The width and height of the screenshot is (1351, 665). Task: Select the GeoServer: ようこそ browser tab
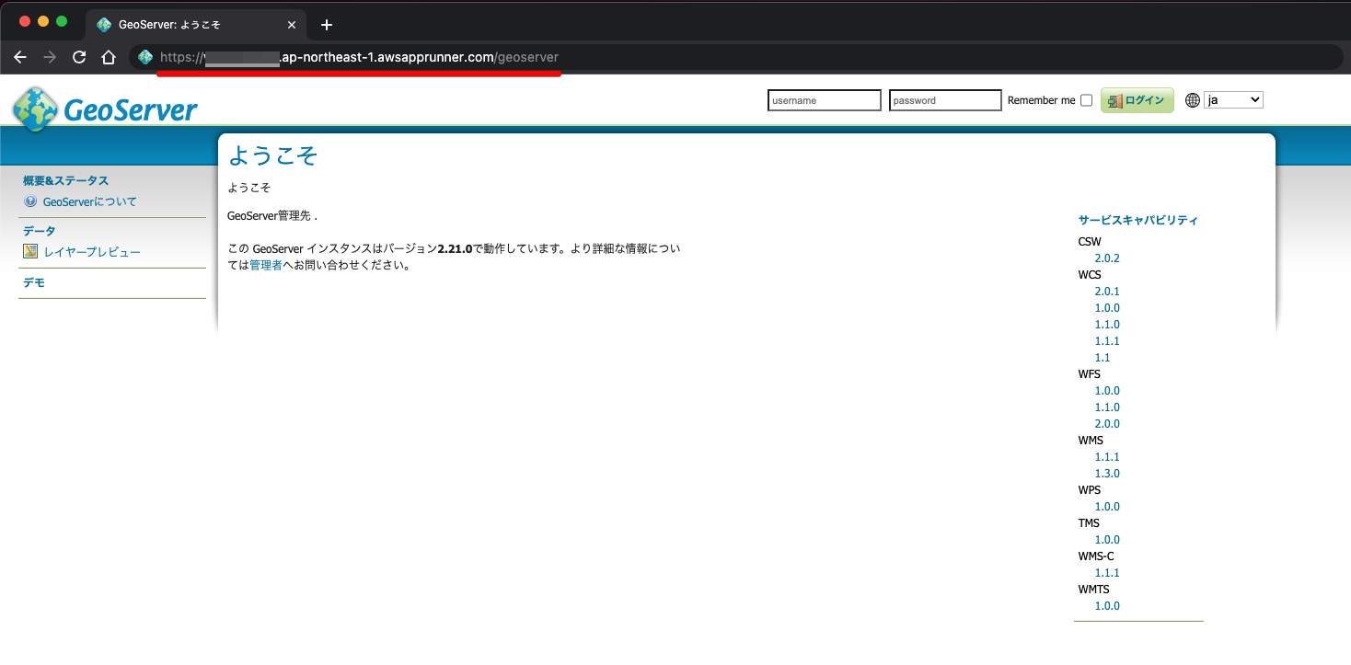point(184,24)
